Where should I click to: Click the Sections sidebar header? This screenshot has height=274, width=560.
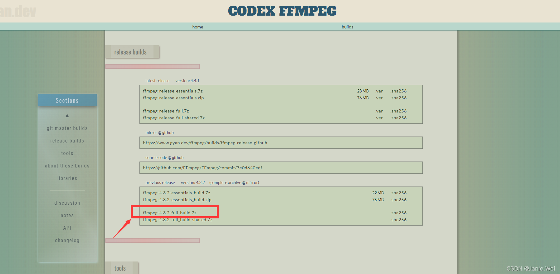(x=67, y=101)
